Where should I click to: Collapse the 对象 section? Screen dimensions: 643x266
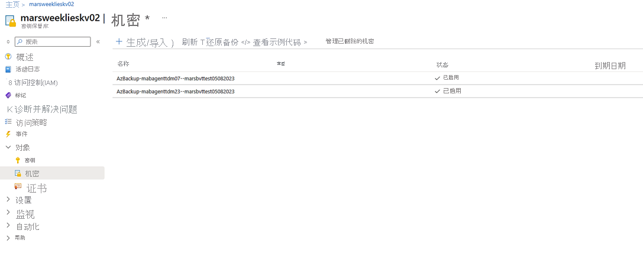pyautogui.click(x=8, y=147)
